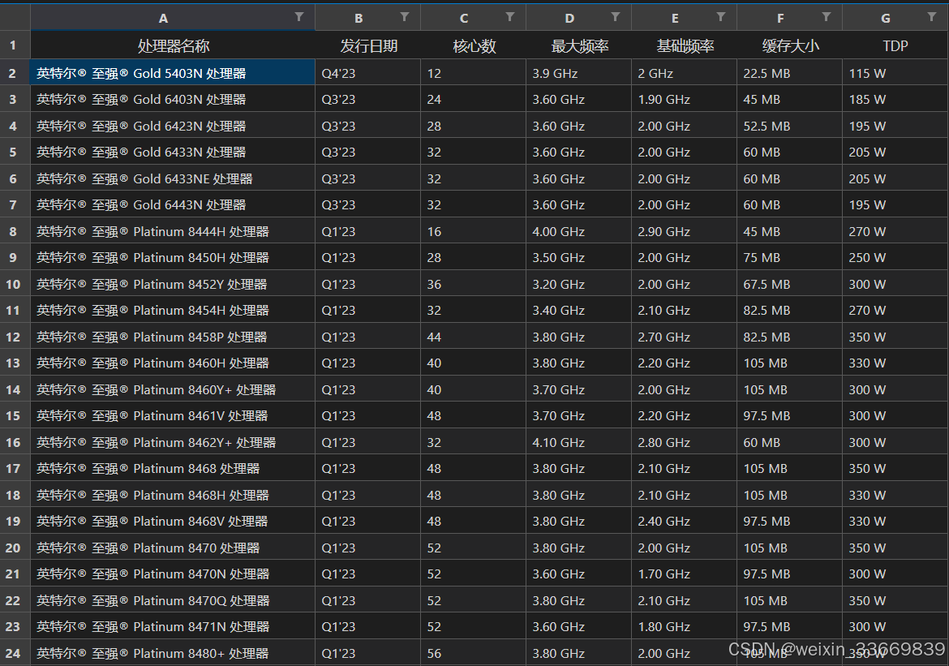Viewport: 949px width, 666px height.
Task: Click the 3.20 GHz max frequency cell
Action: pos(578,284)
